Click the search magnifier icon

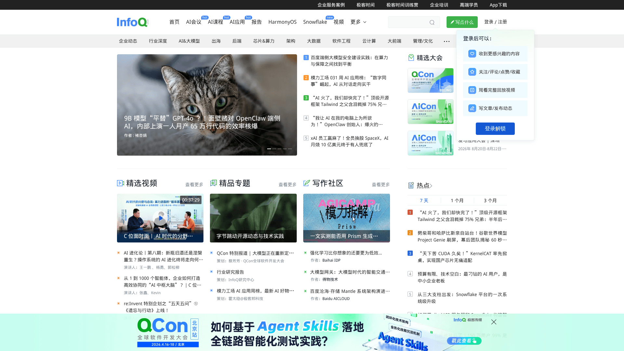[x=432, y=22]
